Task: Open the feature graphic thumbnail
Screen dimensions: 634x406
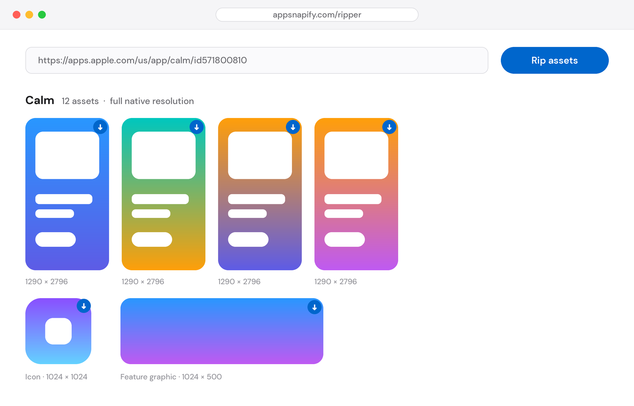Action: [x=222, y=331]
